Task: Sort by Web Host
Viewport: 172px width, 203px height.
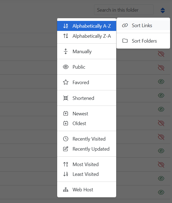Action: [x=87, y=189]
